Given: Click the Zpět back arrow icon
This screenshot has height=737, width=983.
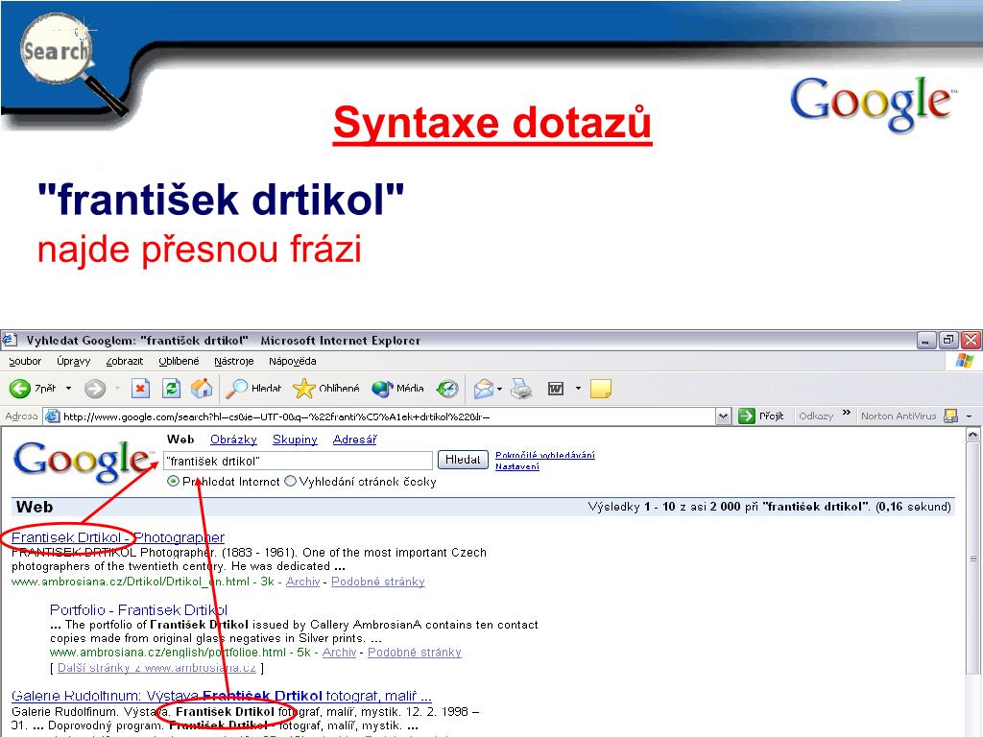Looking at the screenshot, I should click(x=20, y=389).
